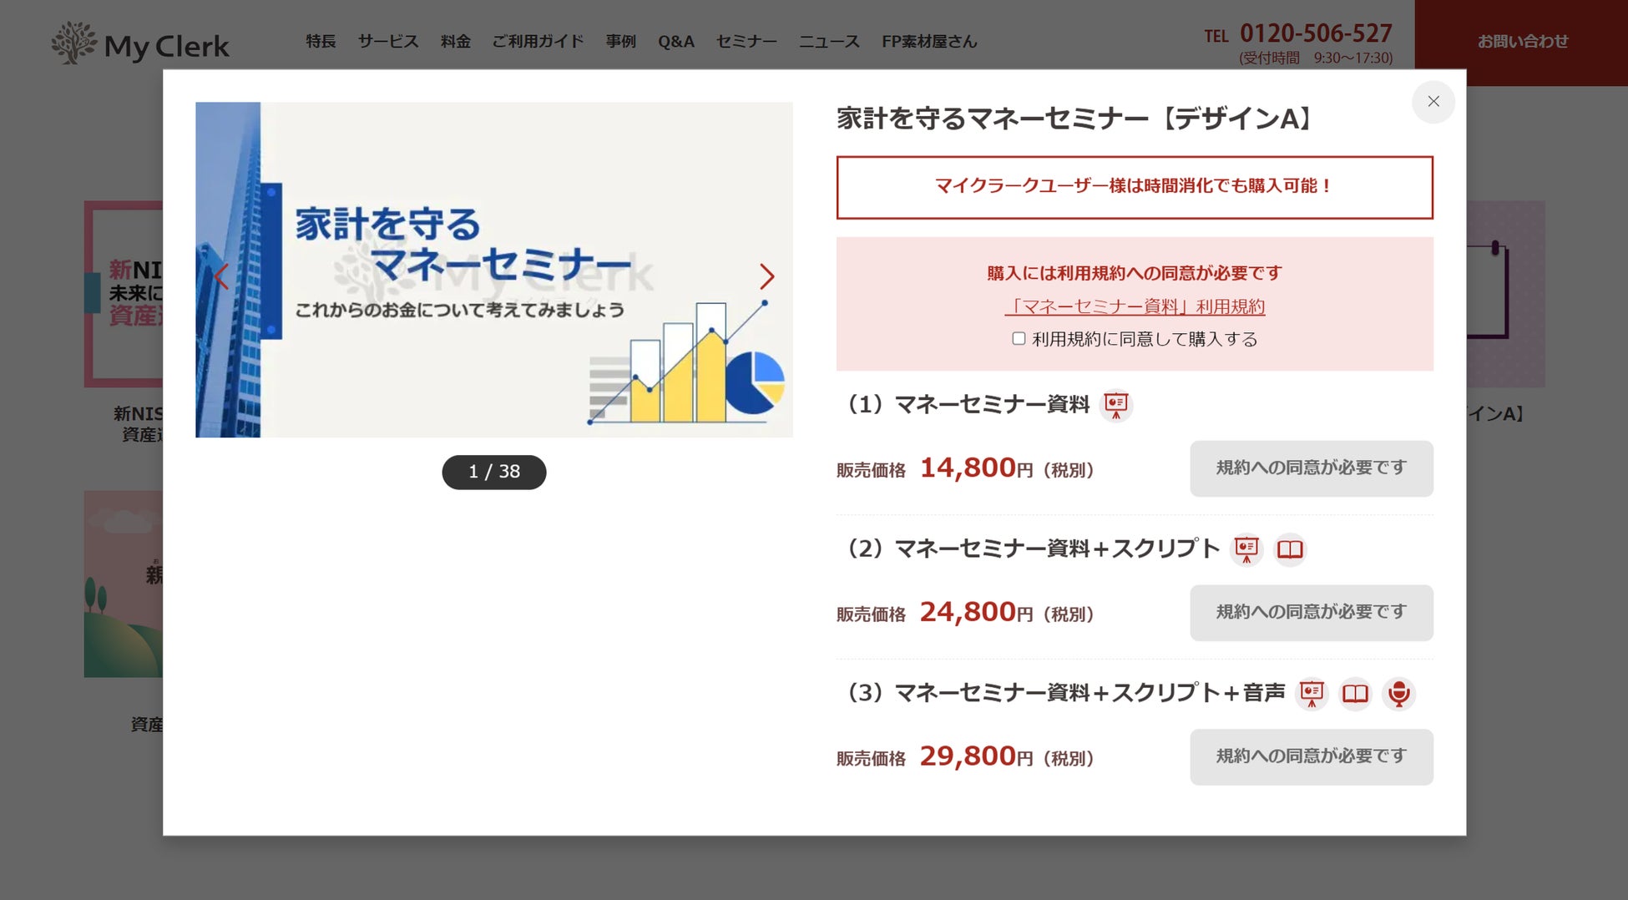Click the 0120-506-527 phone number
Image resolution: width=1628 pixels, height=900 pixels.
(x=1316, y=33)
